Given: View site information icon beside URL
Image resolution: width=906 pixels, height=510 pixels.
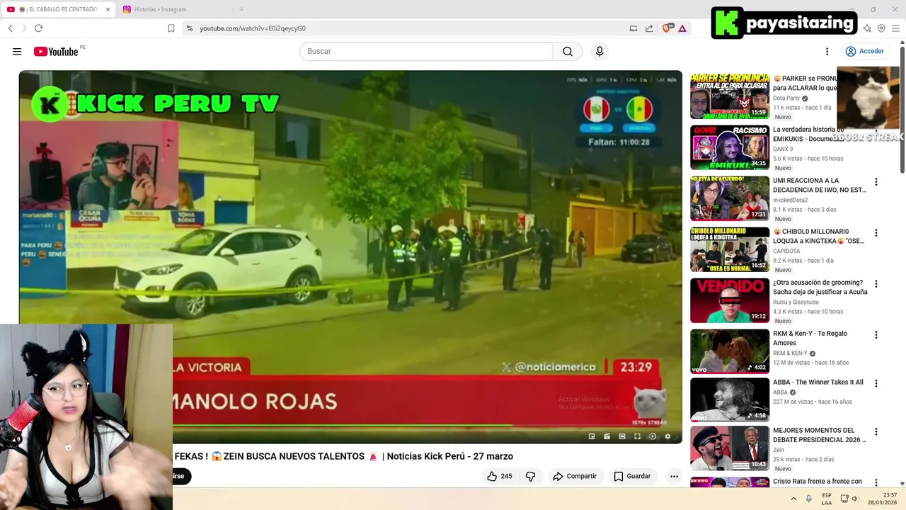Looking at the screenshot, I should [189, 28].
